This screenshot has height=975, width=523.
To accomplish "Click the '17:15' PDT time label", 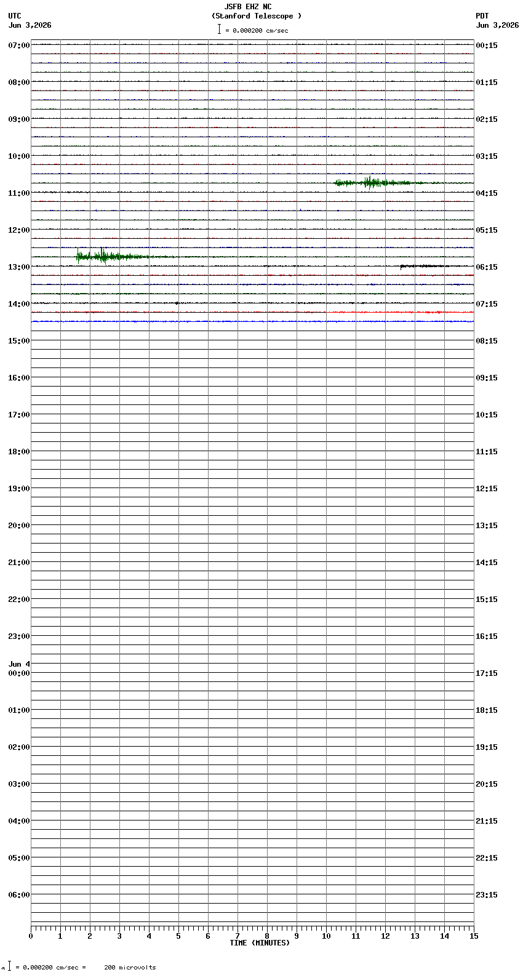I will [x=486, y=673].
